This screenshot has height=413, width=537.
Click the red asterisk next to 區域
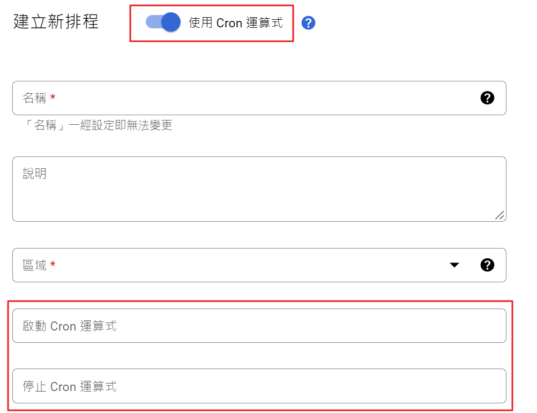53,265
